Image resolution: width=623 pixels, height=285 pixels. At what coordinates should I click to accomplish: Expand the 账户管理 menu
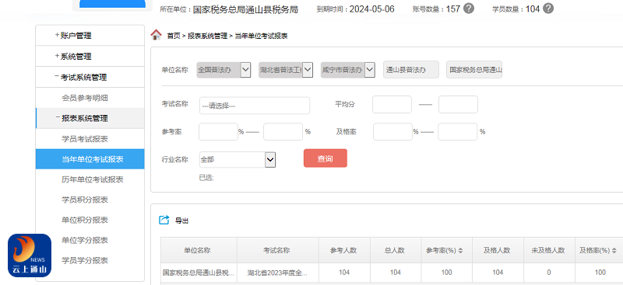[90, 35]
